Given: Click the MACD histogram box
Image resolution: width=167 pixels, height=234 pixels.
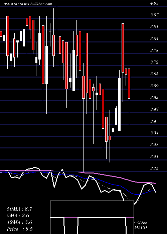Looking at the screenshot, I should [x=92, y=217].
